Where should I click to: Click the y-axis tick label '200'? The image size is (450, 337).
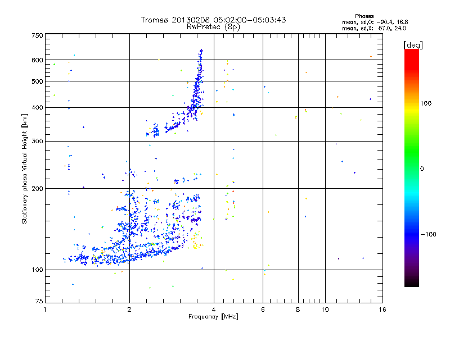click(37, 189)
